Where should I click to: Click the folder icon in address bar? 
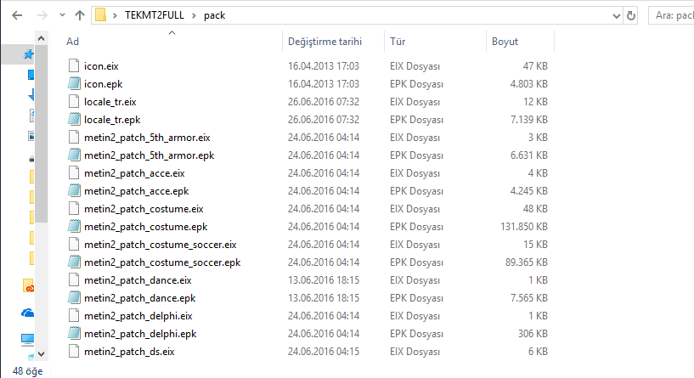tap(101, 15)
